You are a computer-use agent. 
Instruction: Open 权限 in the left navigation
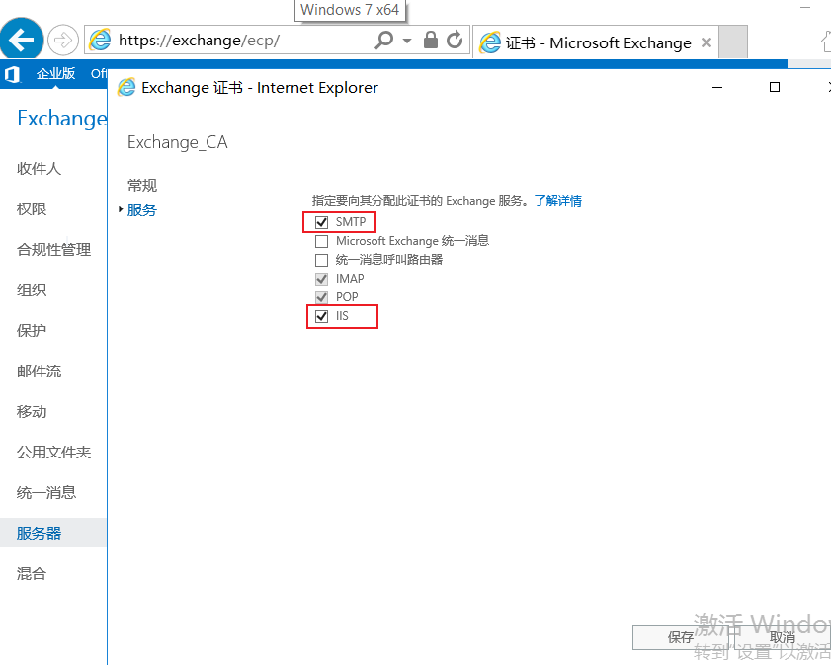(32, 209)
